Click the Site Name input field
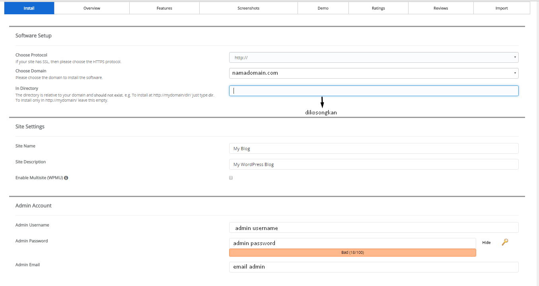Screen dimensions: 539x286 pyautogui.click(x=374, y=149)
